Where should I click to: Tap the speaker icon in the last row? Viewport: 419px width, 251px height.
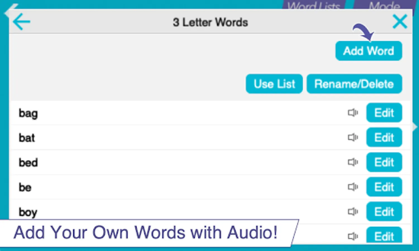(353, 236)
